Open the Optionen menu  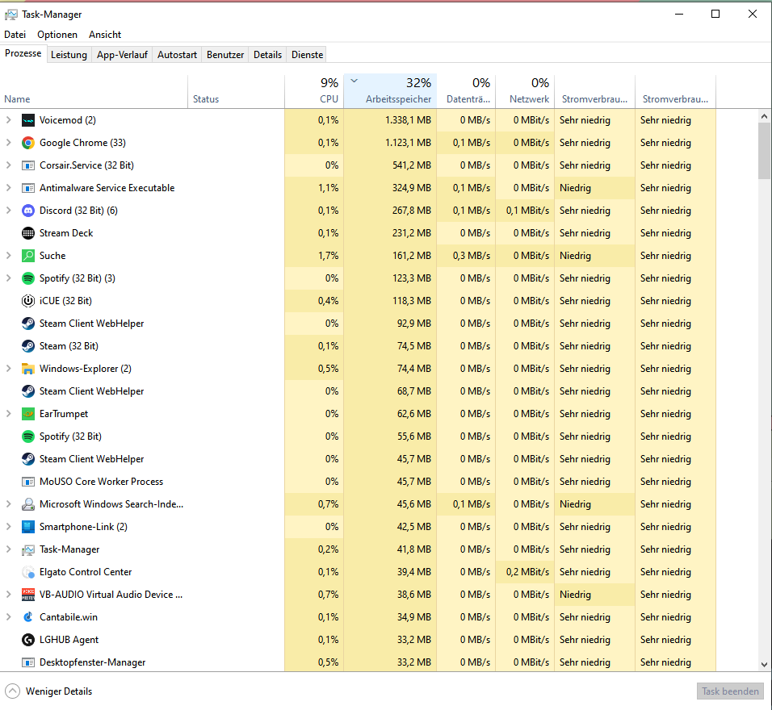(x=57, y=35)
